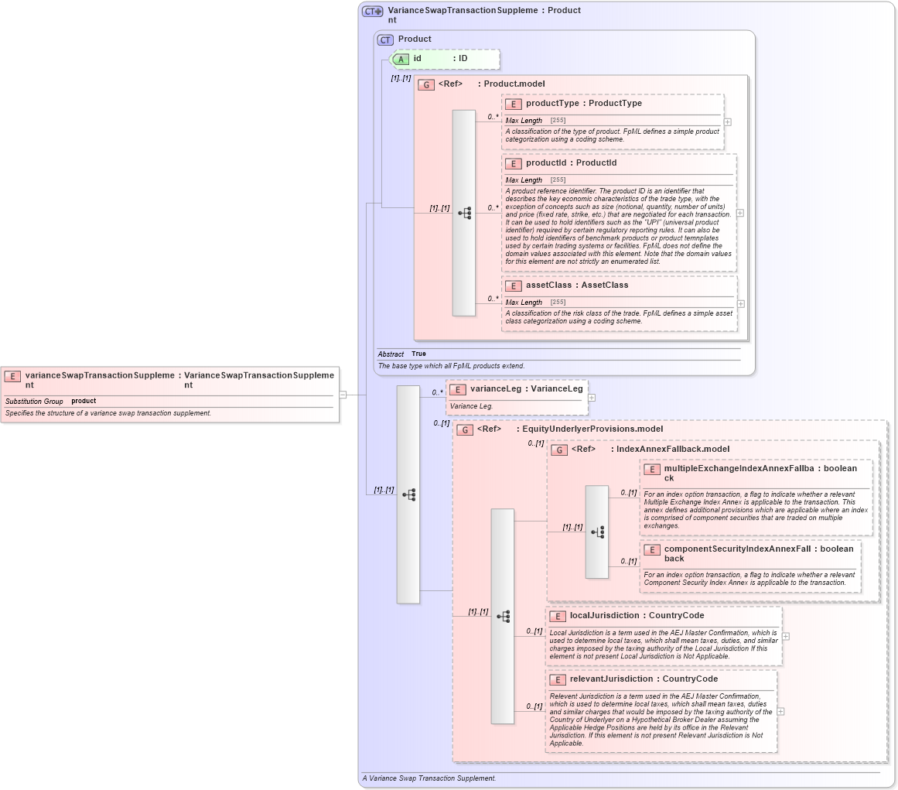Click the G icon of IndexAnnexFallback.model
898x790 pixels.
coord(559,450)
